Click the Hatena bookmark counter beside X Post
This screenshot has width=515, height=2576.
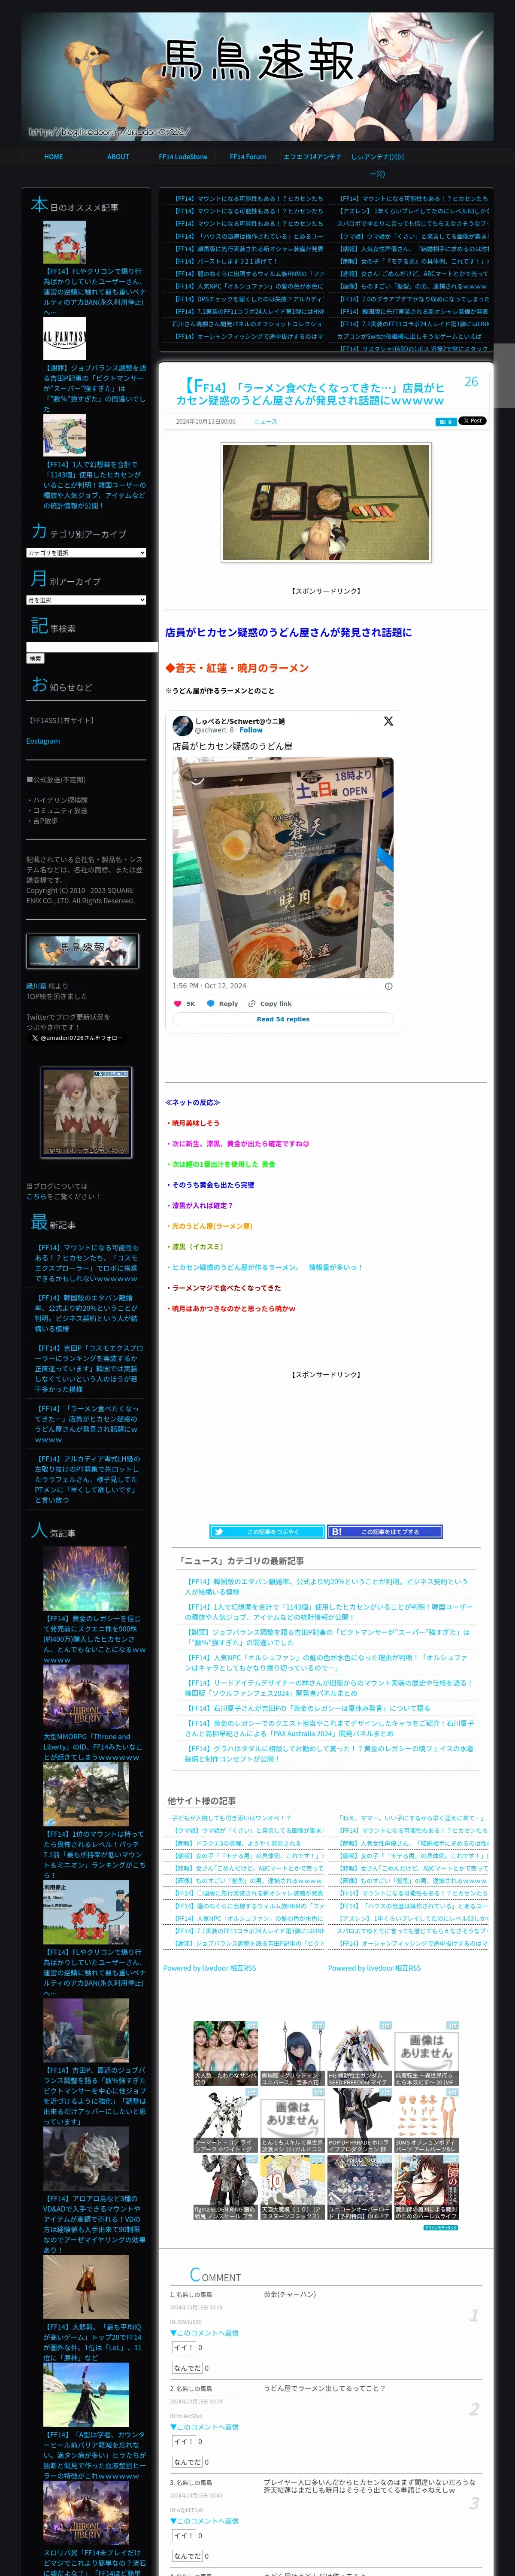(x=446, y=421)
